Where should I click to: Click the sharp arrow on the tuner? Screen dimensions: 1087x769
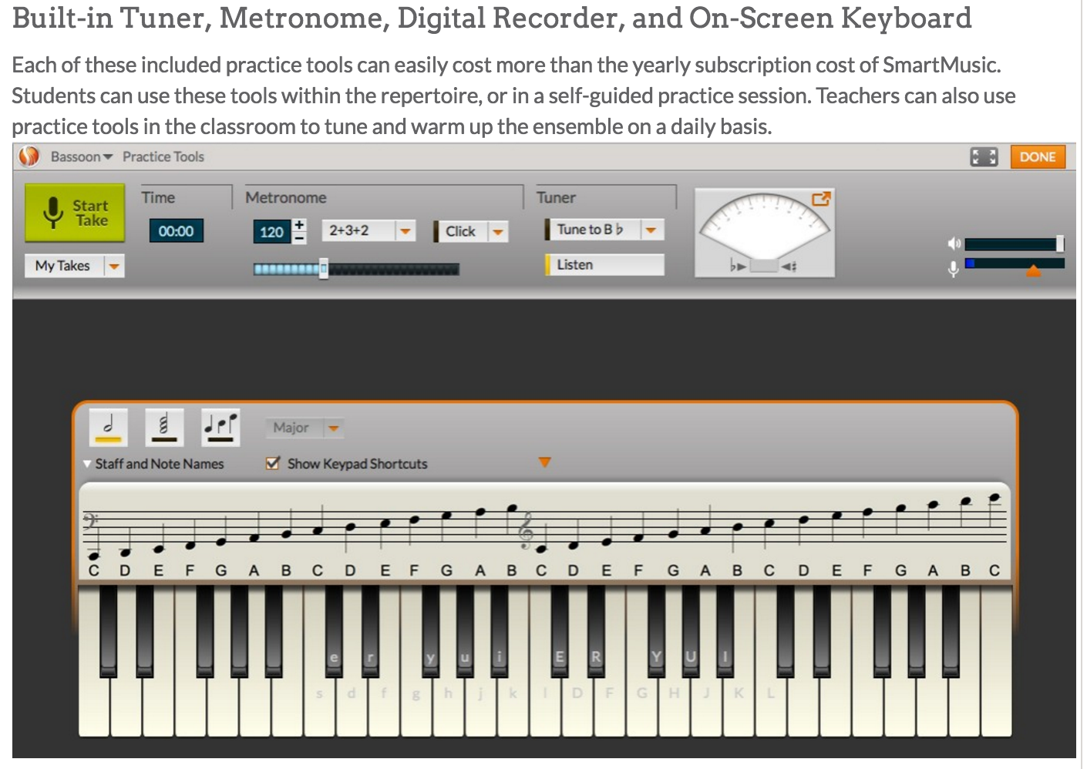789,267
